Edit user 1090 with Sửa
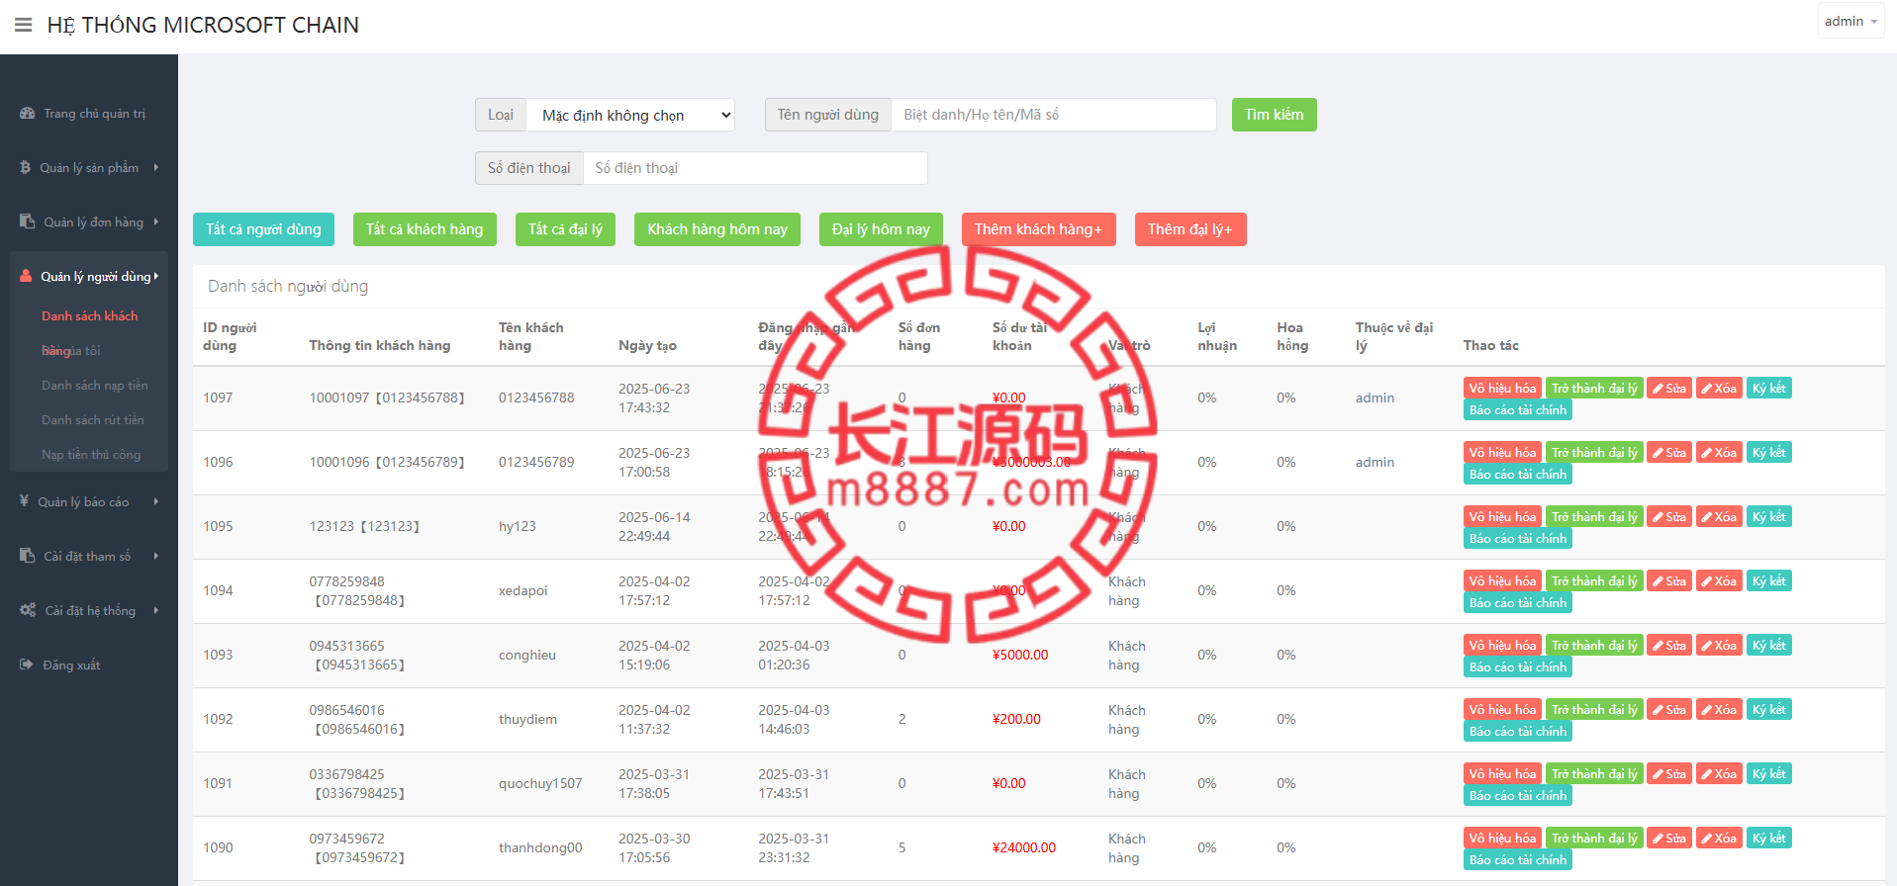 pyautogui.click(x=1669, y=839)
